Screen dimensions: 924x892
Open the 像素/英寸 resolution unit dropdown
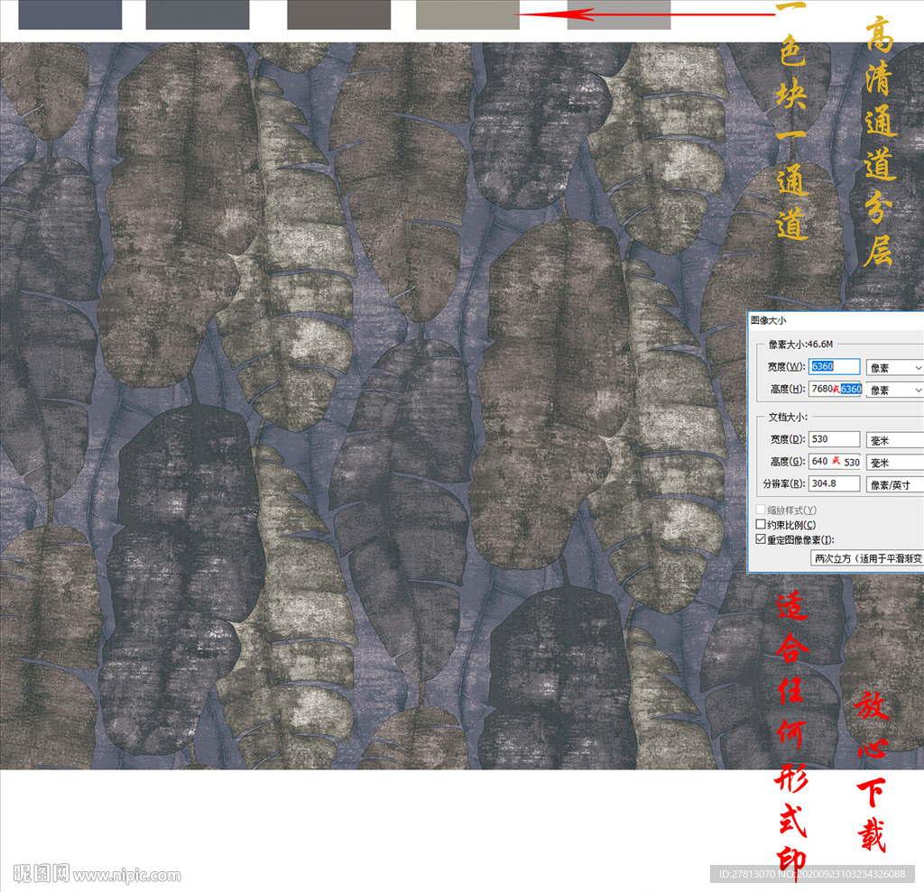tap(894, 485)
